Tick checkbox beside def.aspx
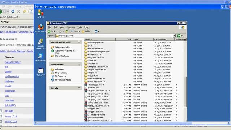This screenshot has width=231, height=130. point(1,111)
